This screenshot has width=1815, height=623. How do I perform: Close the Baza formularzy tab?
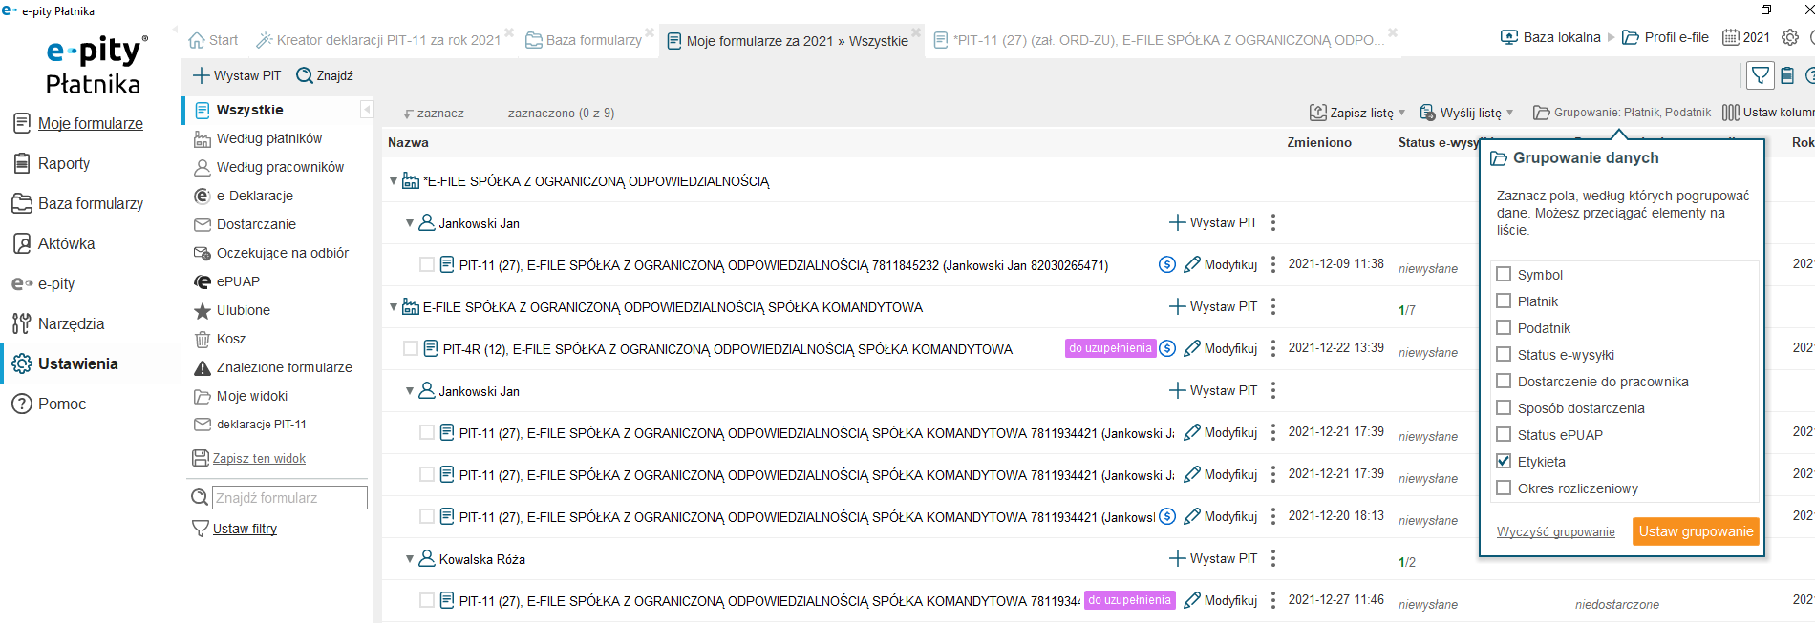tap(650, 33)
